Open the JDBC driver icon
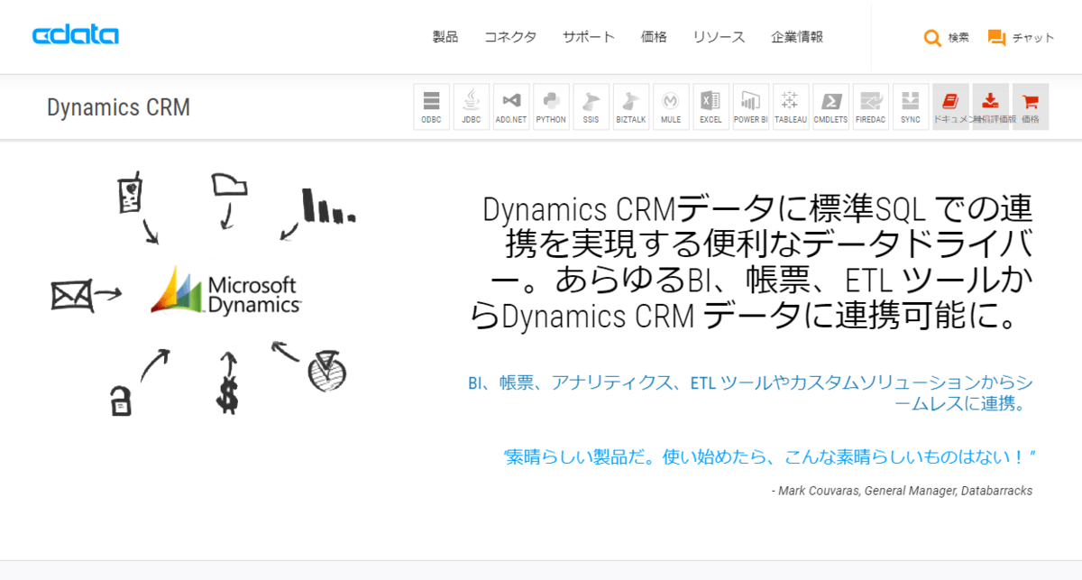 pyautogui.click(x=472, y=106)
